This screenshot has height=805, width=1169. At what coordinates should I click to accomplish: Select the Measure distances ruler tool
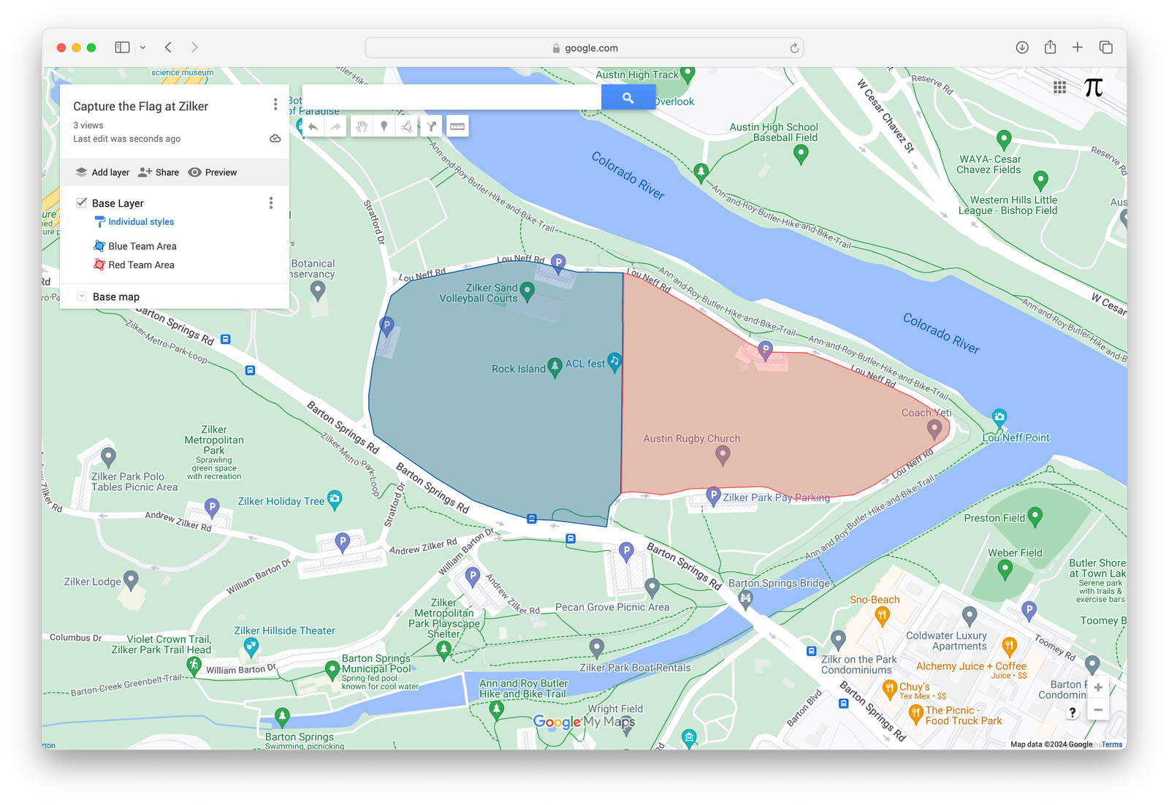(457, 127)
